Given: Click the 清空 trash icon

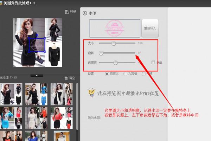Looking at the screenshot, I should point(66,78).
